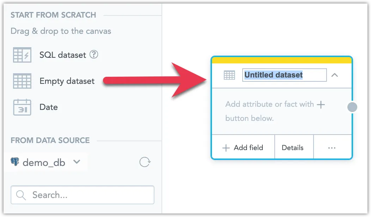Click the plus icon on Add field
Image resolution: width=371 pixels, height=217 pixels.
[226, 148]
